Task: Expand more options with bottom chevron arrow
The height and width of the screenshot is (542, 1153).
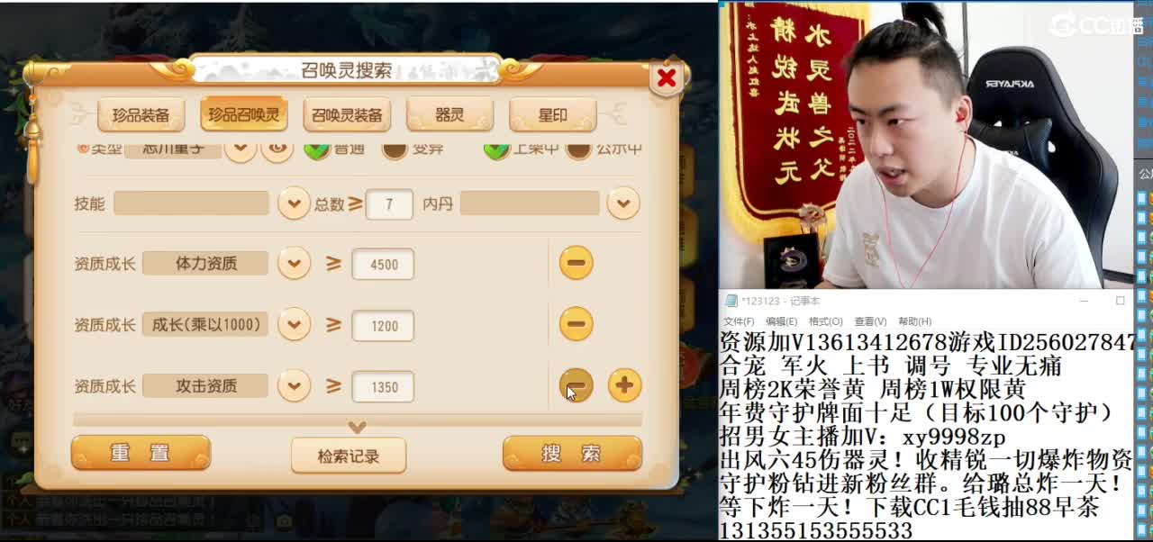Action: [358, 428]
